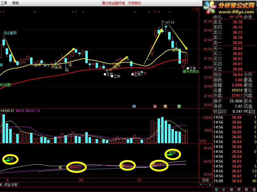Click the 涨 marker icon
Screen dimensions: 257x192
tap(155, 106)
